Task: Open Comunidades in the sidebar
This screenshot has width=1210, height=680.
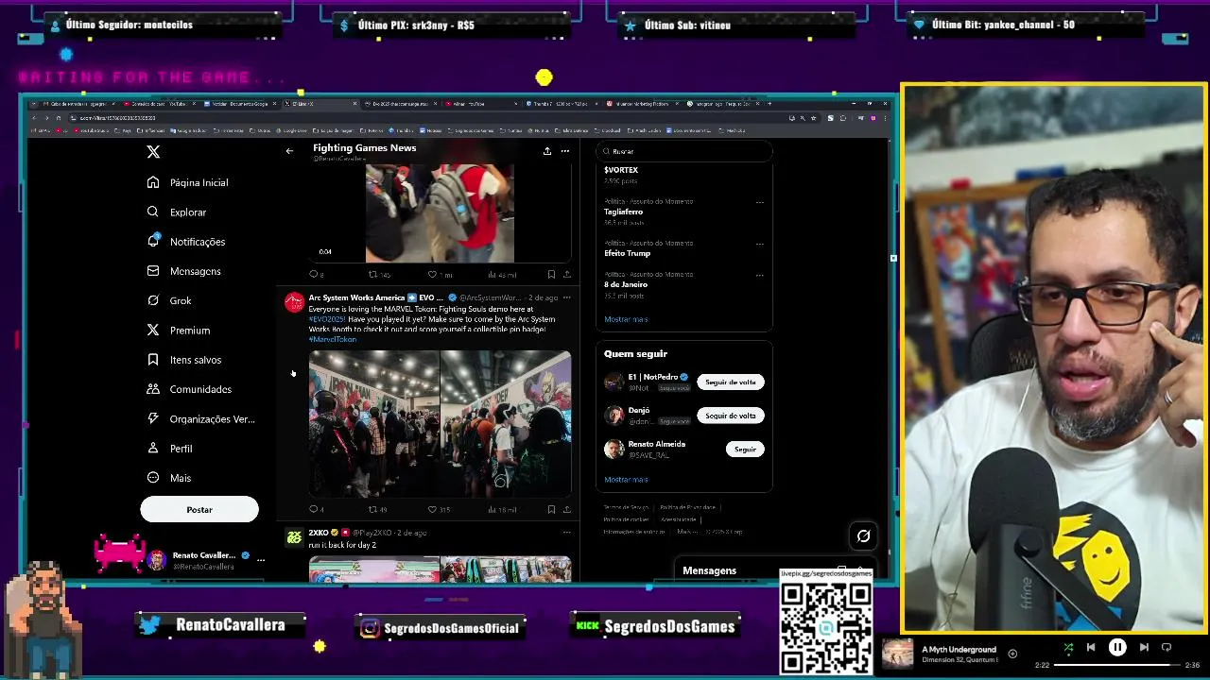Action: [x=189, y=389]
